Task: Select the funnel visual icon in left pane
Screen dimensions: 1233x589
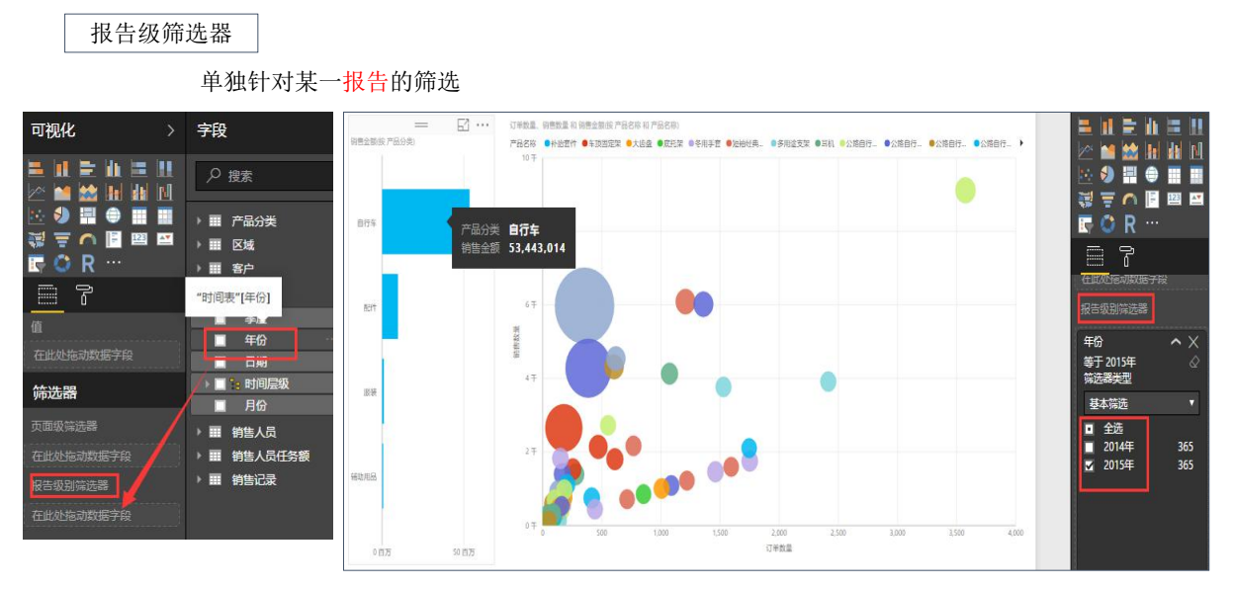Action: pyautogui.click(x=61, y=239)
